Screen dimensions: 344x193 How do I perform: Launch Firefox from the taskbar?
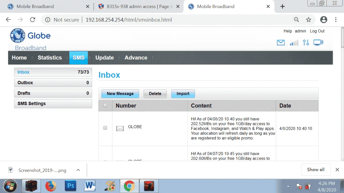51,186
